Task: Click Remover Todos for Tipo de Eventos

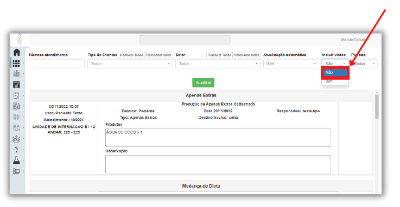Action: [132, 55]
